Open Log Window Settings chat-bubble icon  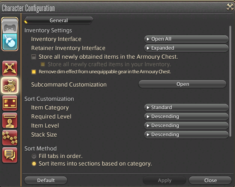coord(10,155)
